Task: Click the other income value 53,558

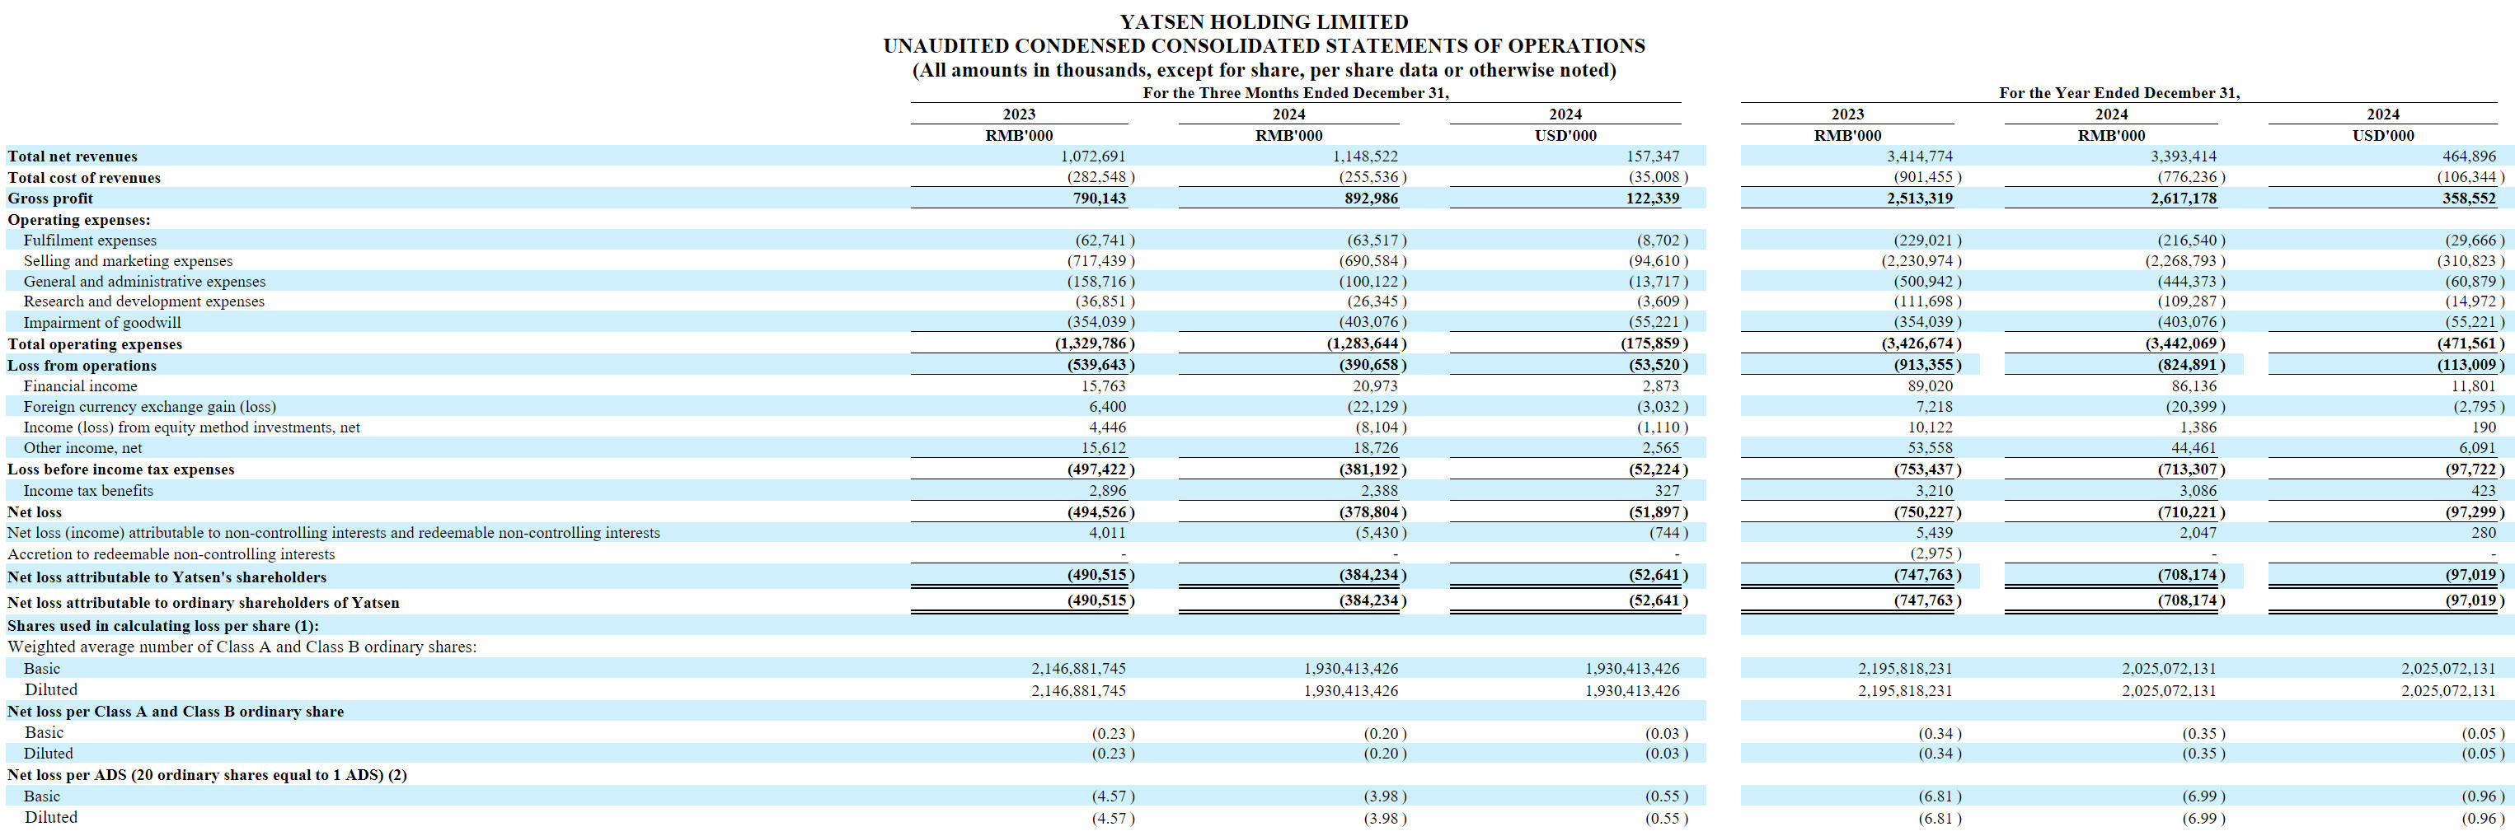Action: tap(1931, 448)
